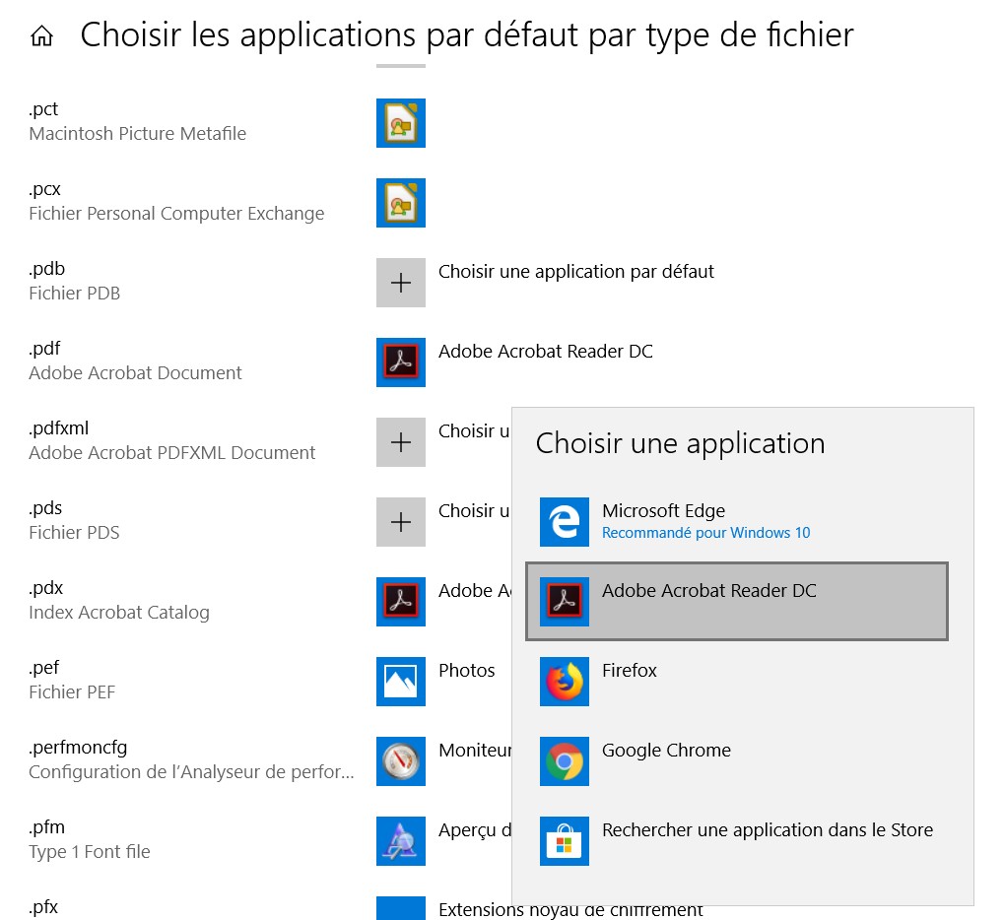1004x920 pixels.
Task: Click the Adobe icon next to .pdf
Action: click(x=401, y=362)
